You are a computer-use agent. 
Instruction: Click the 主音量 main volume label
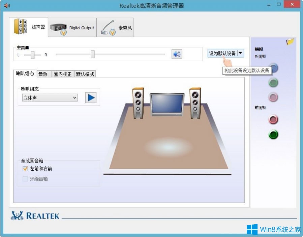(23, 47)
